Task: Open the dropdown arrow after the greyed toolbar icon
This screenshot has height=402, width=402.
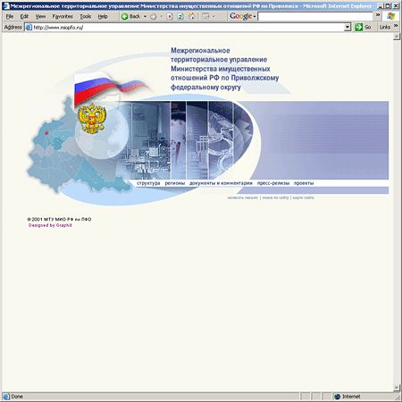Action: (x=214, y=17)
